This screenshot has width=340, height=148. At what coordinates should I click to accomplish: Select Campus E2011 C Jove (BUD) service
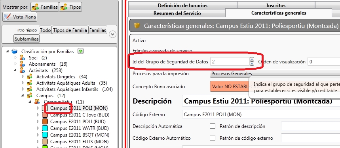pos(80,115)
